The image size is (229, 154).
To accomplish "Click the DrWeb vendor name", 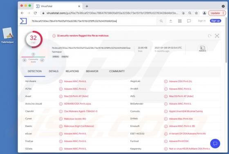I will [134, 119].
